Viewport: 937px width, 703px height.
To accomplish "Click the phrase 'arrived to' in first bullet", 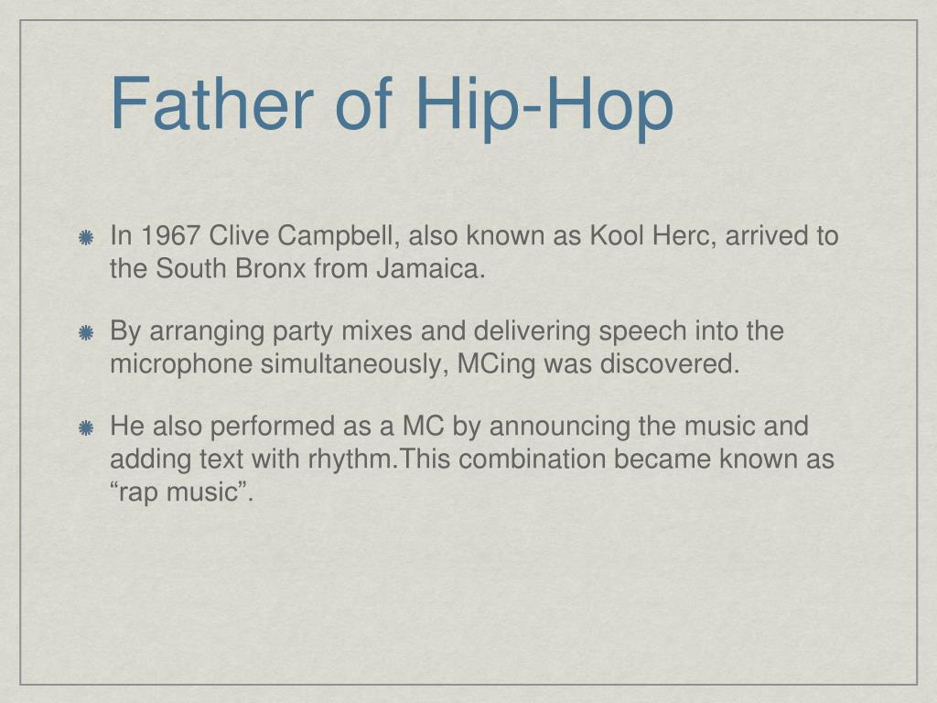I will 782,235.
